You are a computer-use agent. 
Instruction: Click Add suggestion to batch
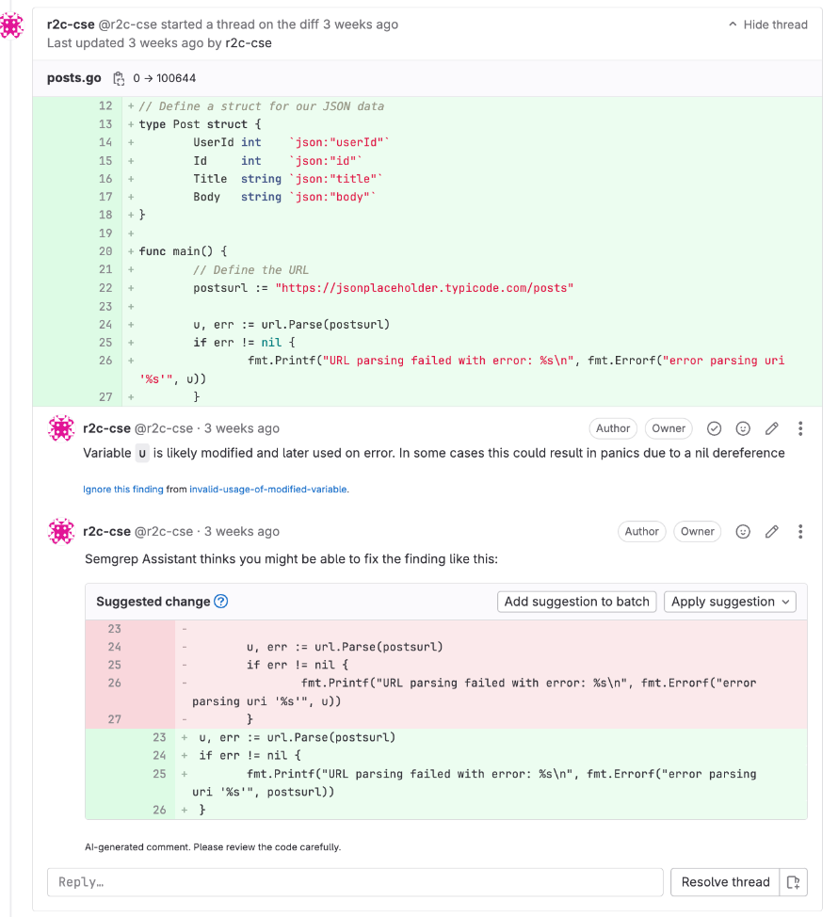[576, 602]
